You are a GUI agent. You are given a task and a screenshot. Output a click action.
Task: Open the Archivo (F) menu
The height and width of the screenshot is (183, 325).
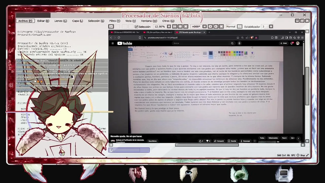coord(25,21)
